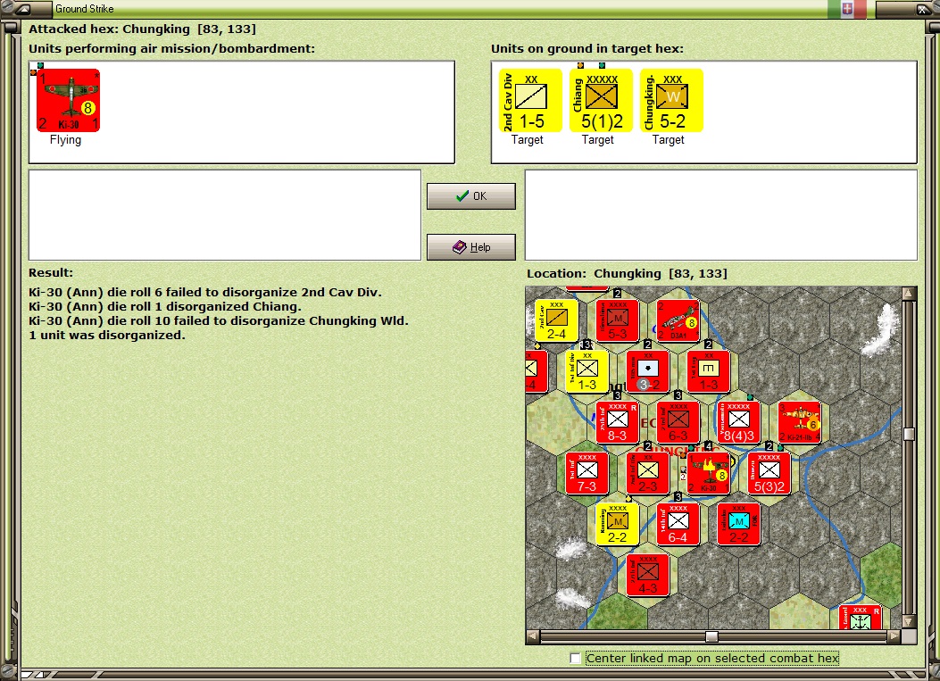This screenshot has height=681, width=940.
Task: Click the 5-3 mechanized red counter on map
Action: 618,320
